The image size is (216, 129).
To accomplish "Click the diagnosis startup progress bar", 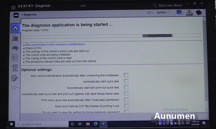I will click(x=112, y=36).
